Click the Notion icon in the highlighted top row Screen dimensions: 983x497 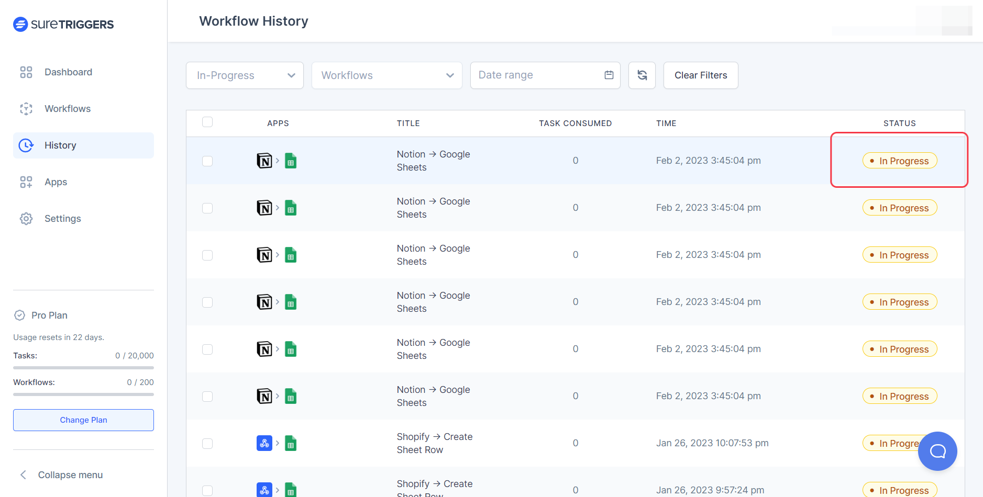[264, 161]
